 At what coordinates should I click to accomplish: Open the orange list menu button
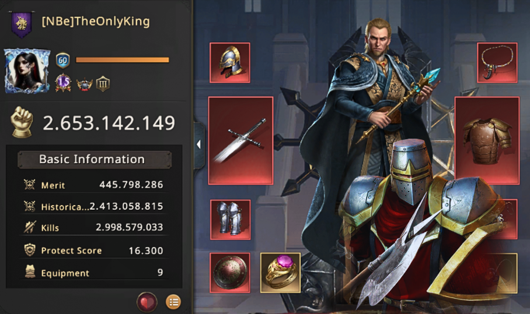click(173, 302)
